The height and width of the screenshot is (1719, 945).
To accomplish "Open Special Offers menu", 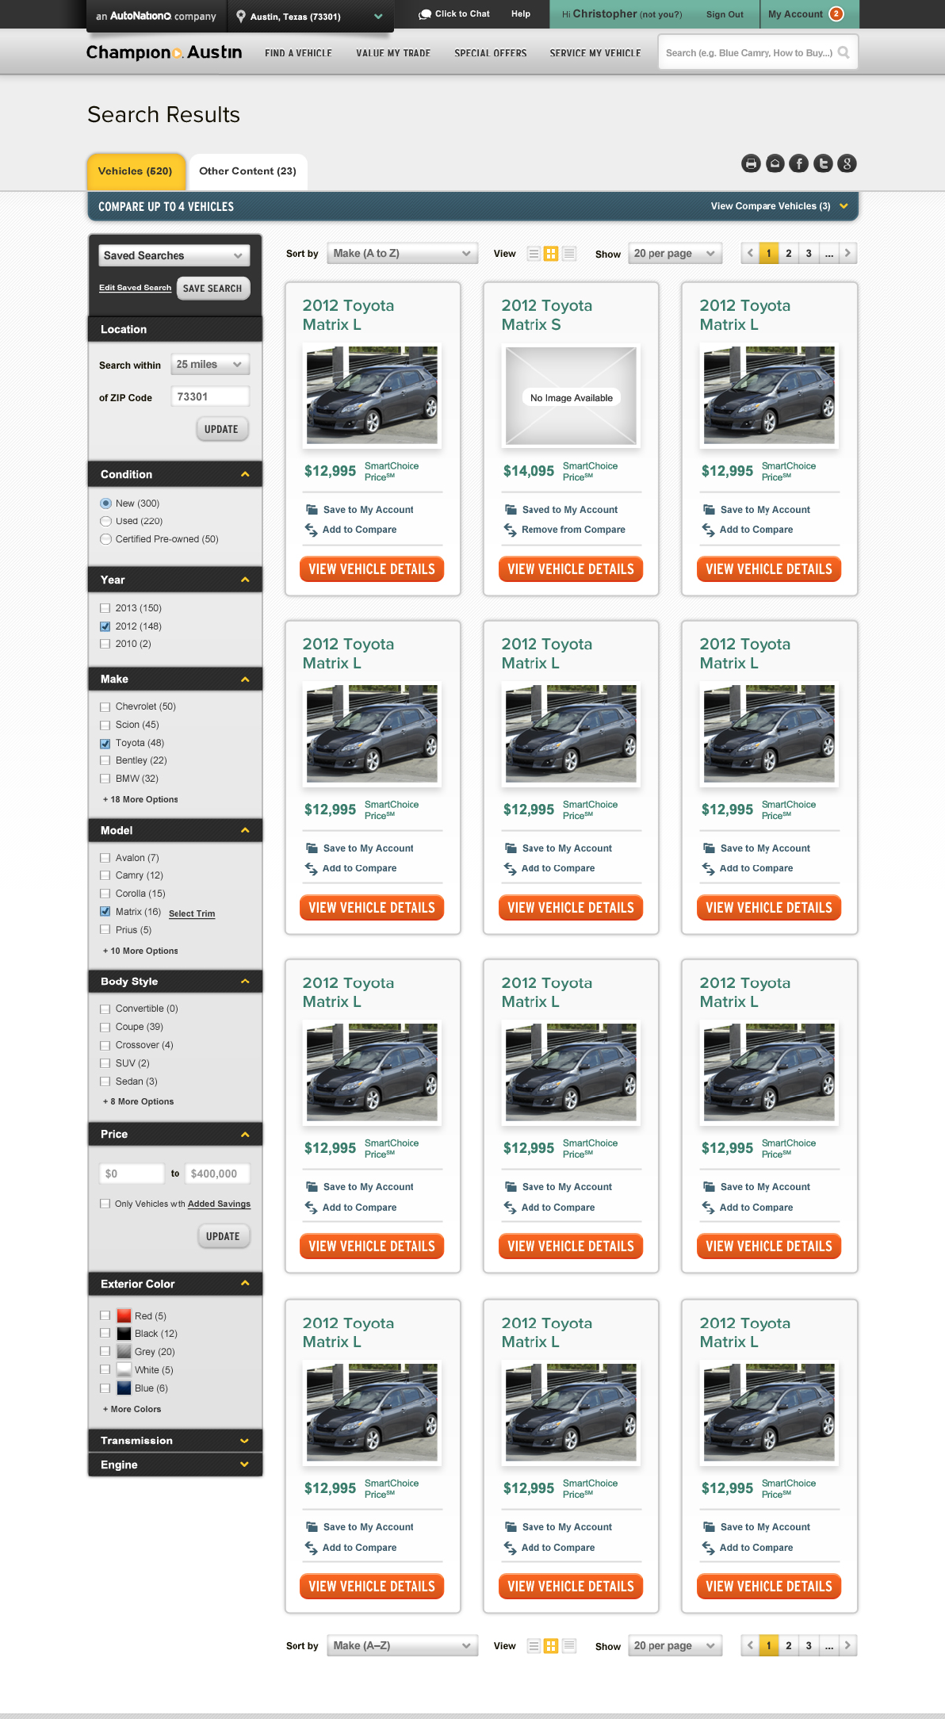I will [x=491, y=53].
